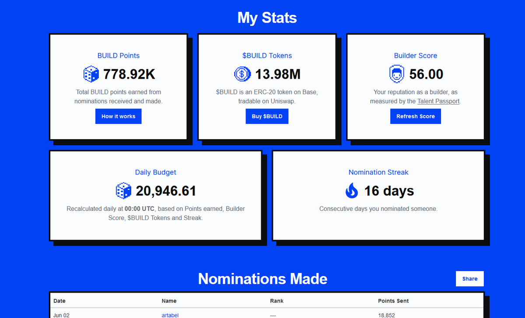Screen dimensions: 525x318
Task: Click the Refresh Score button
Action: tap(416, 116)
